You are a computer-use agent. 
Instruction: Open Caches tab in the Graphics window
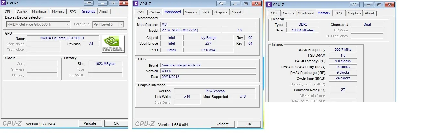23,12
